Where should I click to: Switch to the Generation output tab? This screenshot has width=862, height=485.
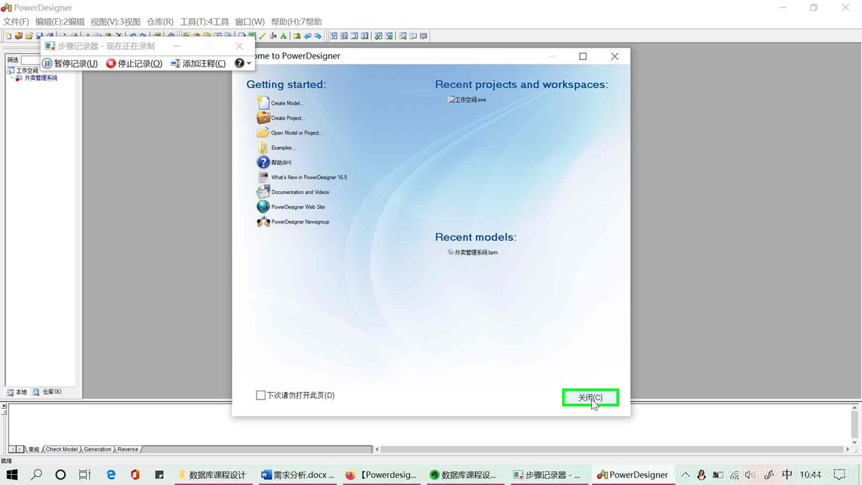(98, 449)
